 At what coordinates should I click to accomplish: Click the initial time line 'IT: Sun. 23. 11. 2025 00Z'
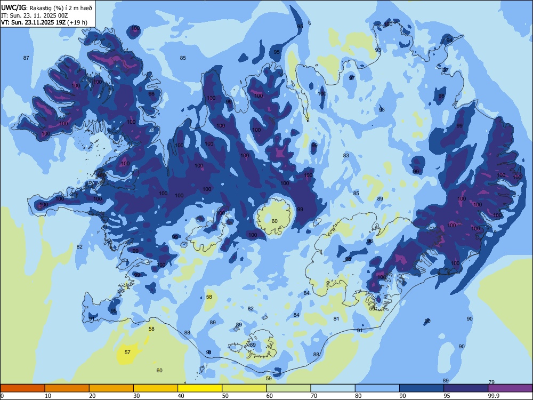point(34,15)
